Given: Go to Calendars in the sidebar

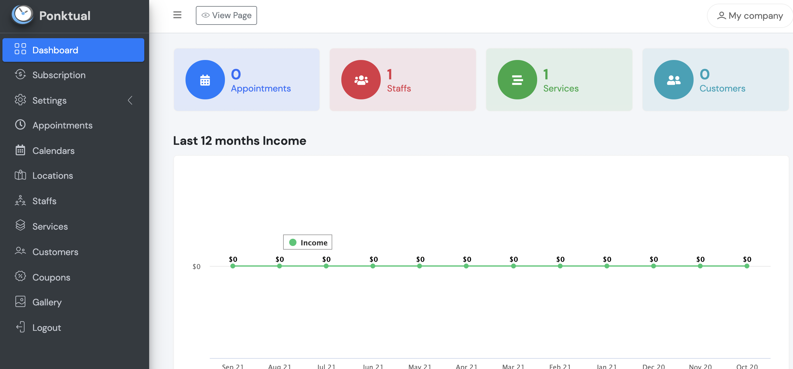Looking at the screenshot, I should point(53,151).
